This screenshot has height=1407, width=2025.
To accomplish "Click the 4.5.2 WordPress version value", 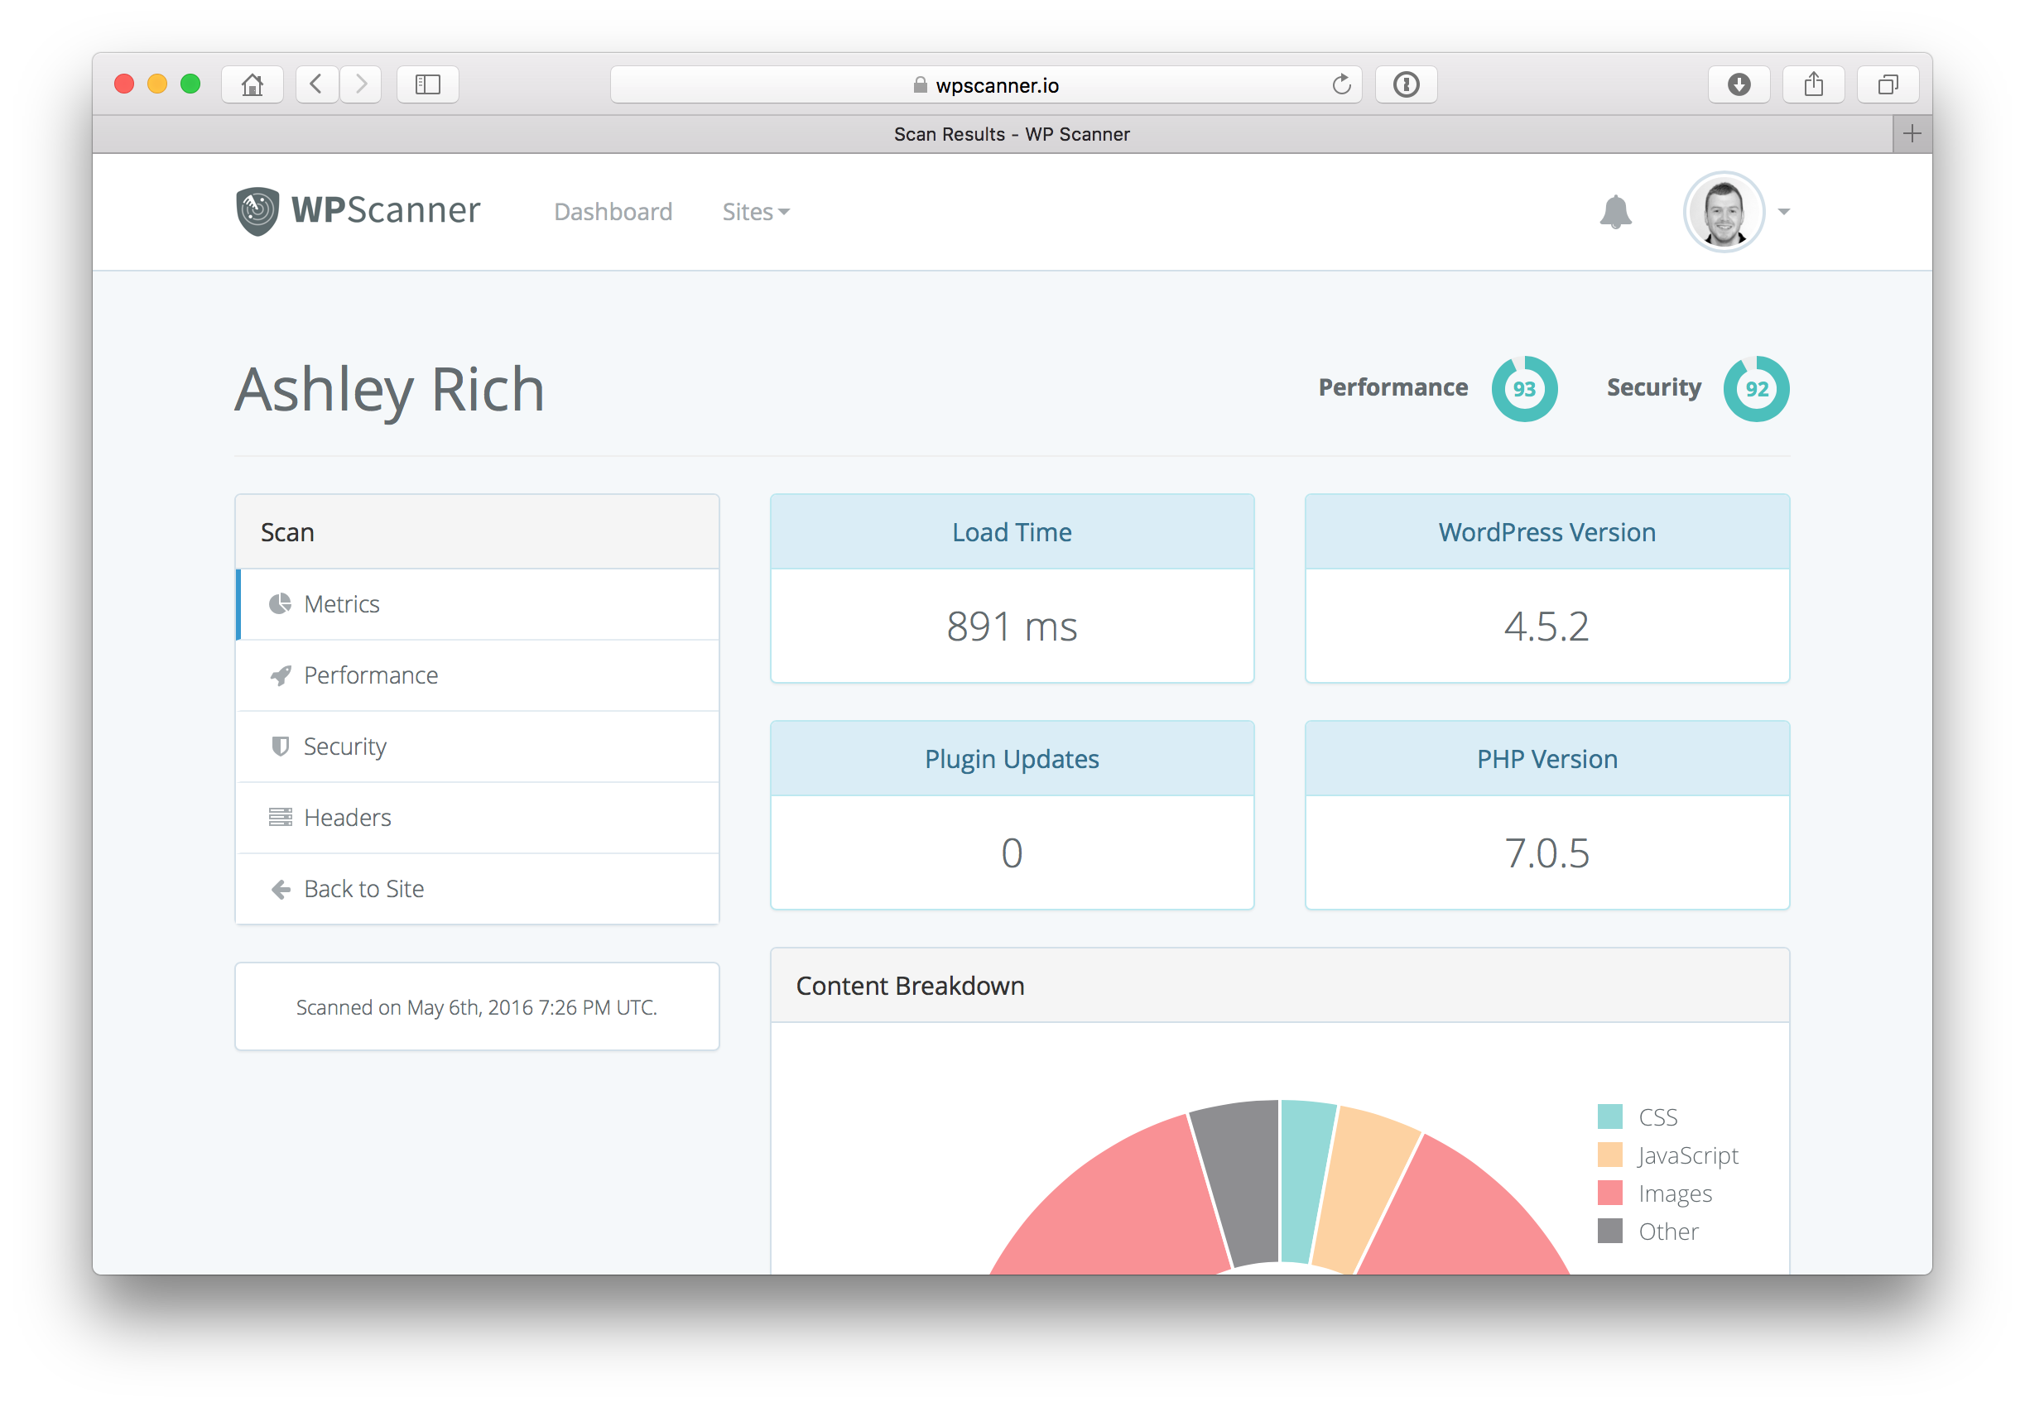I will (1547, 627).
